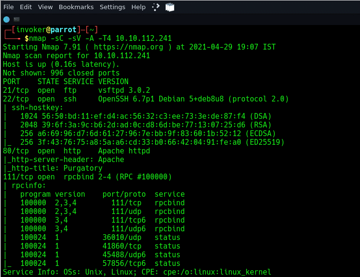This screenshot has height=277, width=360.
Task: Click the 'ssh-hostkey:' label
Action: (x=38, y=108)
